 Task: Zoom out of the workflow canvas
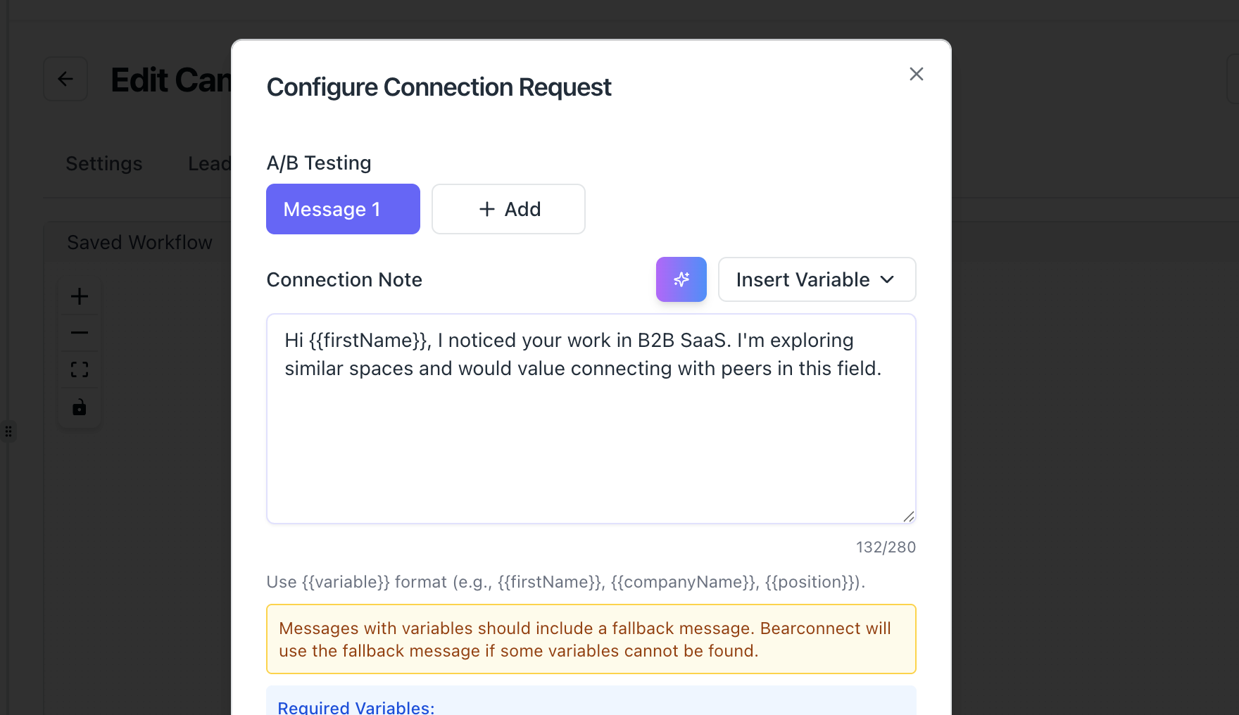(x=80, y=333)
